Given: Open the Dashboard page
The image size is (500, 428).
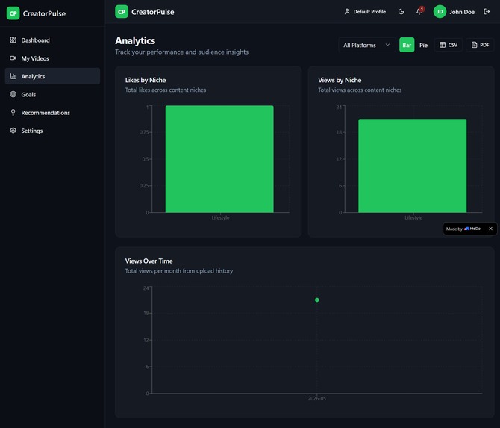Looking at the screenshot, I should pos(53,40).
